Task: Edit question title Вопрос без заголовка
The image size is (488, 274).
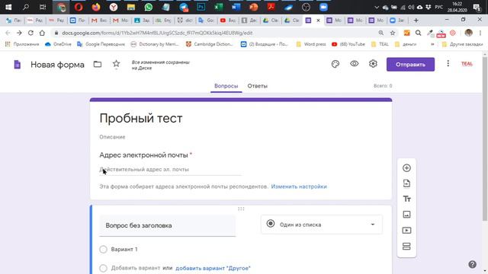Action: coord(168,225)
